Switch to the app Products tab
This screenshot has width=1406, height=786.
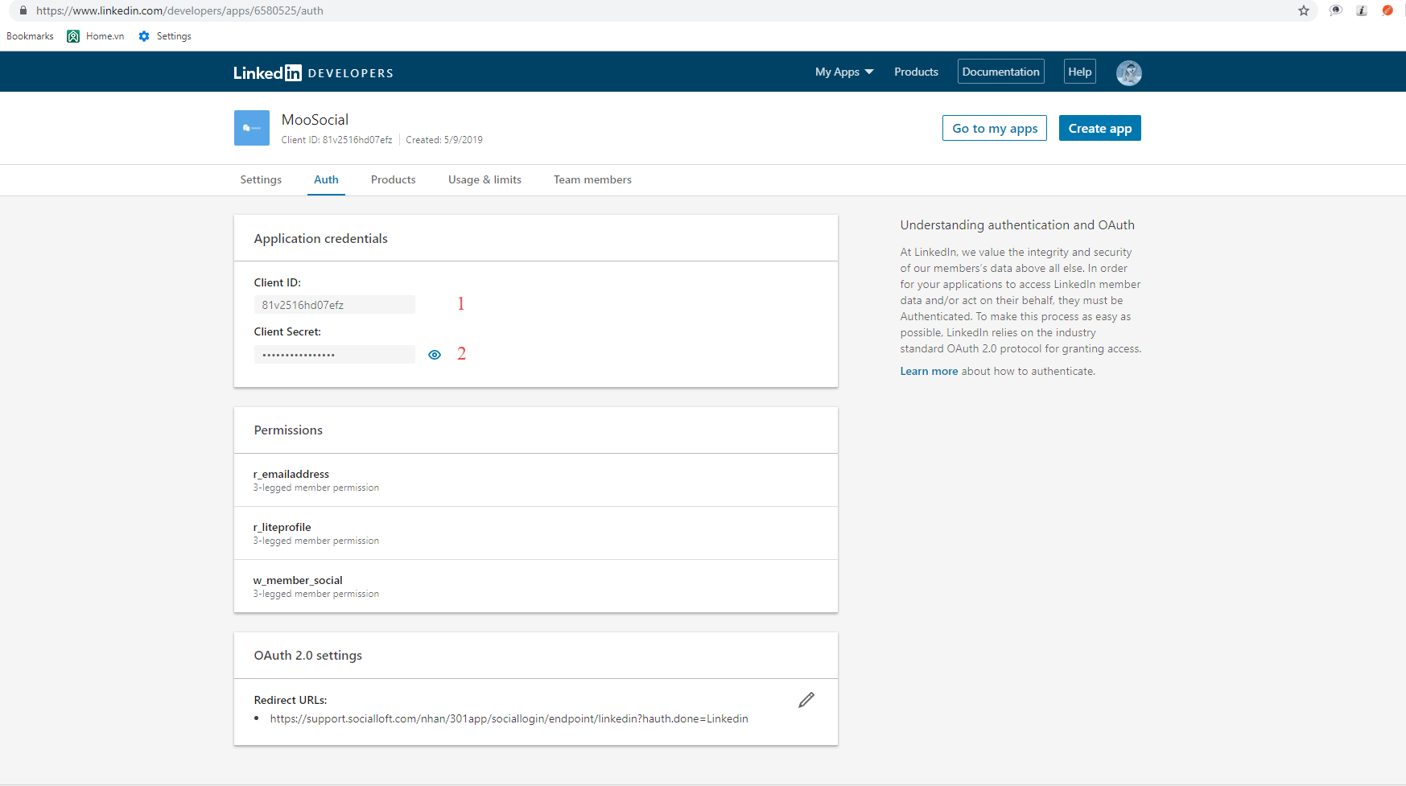pyautogui.click(x=393, y=179)
